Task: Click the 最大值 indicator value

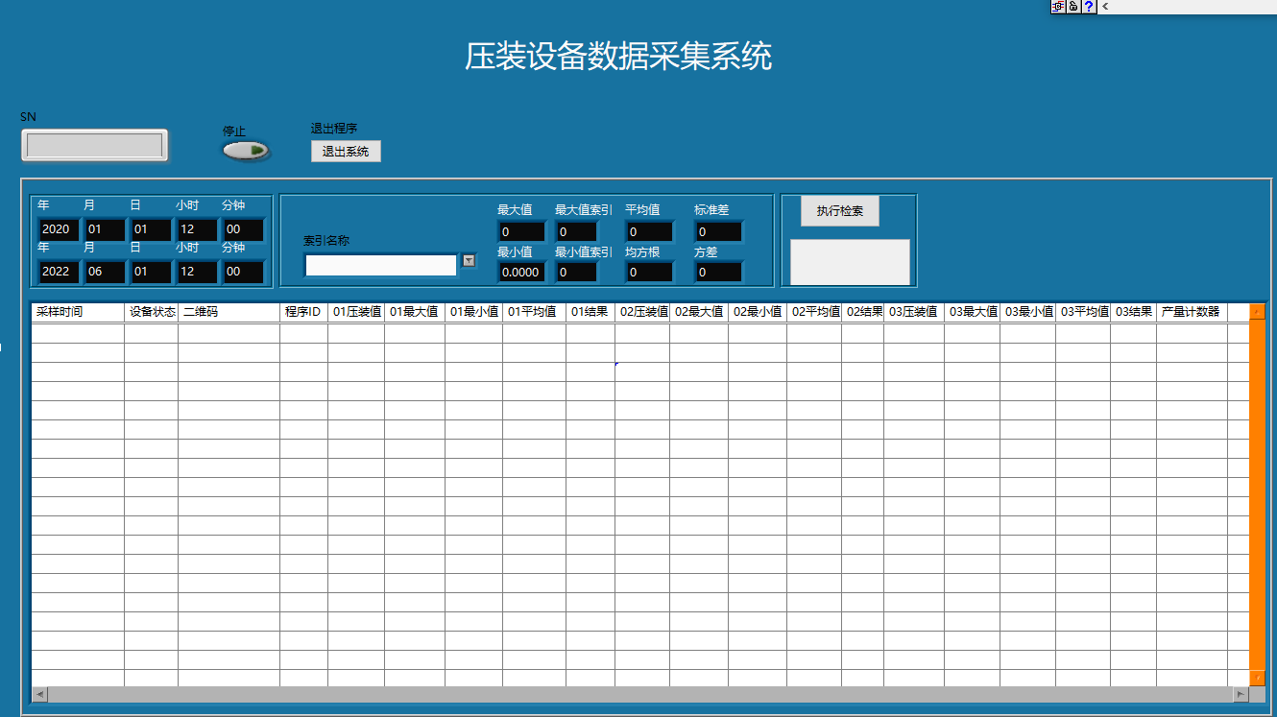Action: tap(521, 232)
